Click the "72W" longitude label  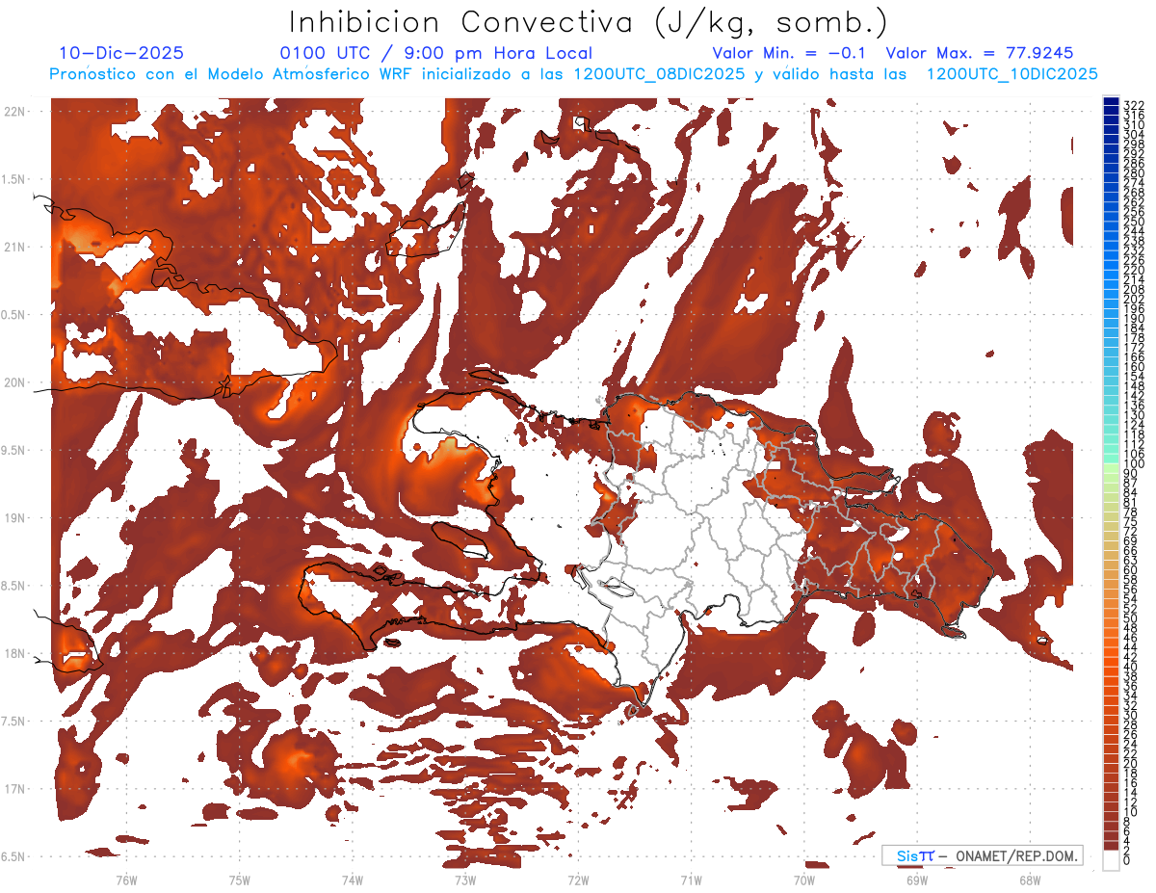(x=578, y=880)
